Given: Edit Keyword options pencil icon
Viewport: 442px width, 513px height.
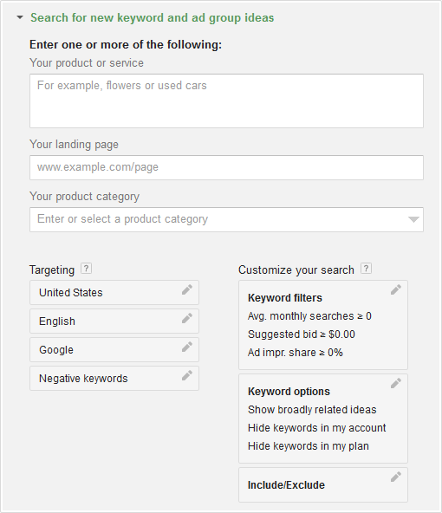Looking at the screenshot, I should click(x=396, y=383).
